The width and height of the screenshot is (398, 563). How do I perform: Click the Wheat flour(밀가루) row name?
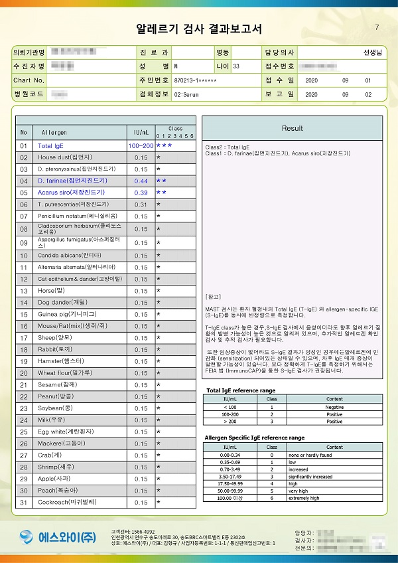pos(65,373)
